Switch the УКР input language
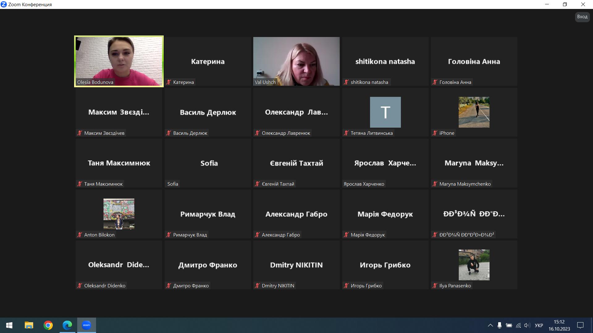The height and width of the screenshot is (333, 593). pyautogui.click(x=539, y=325)
